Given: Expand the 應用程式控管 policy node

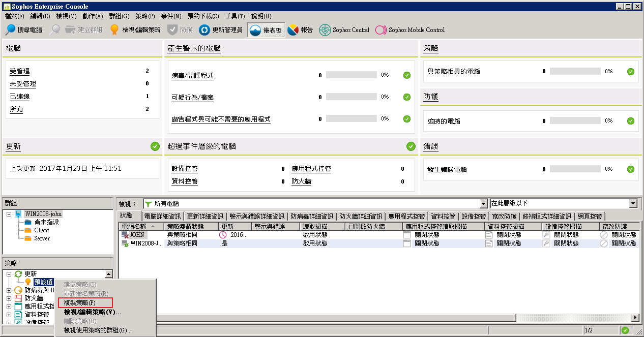Looking at the screenshot, I should coord(9,307).
